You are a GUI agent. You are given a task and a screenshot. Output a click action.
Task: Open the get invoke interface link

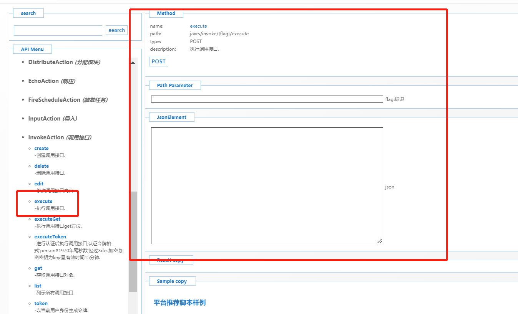point(38,268)
